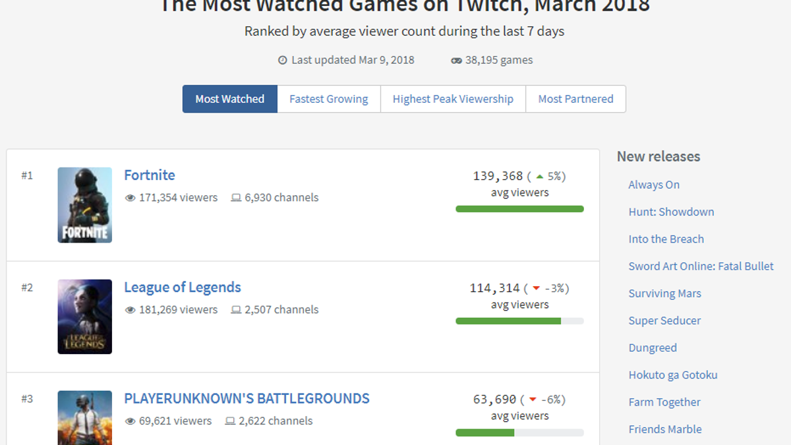Image resolution: width=791 pixels, height=445 pixels.
Task: Click the 181,269 viewers text
Action: [178, 310]
